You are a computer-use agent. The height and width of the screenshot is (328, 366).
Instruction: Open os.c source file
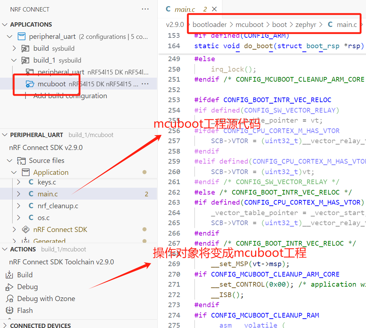(44, 218)
